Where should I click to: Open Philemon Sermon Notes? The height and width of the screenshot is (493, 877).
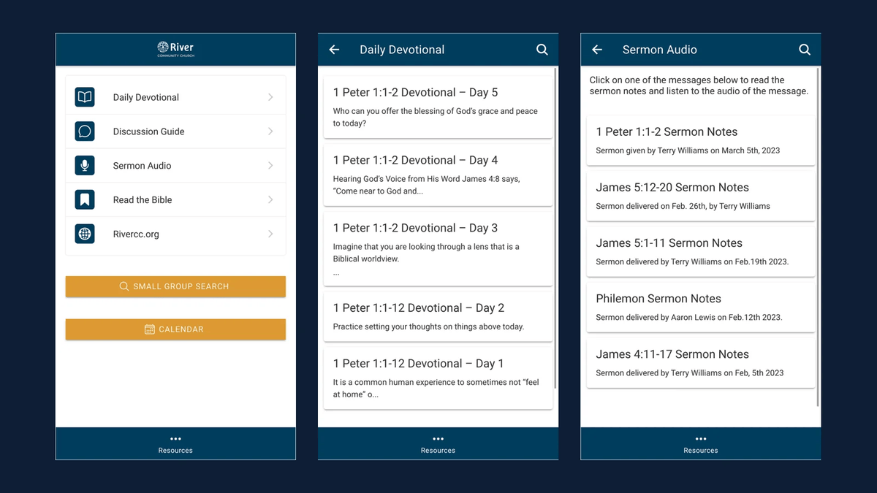pos(700,307)
